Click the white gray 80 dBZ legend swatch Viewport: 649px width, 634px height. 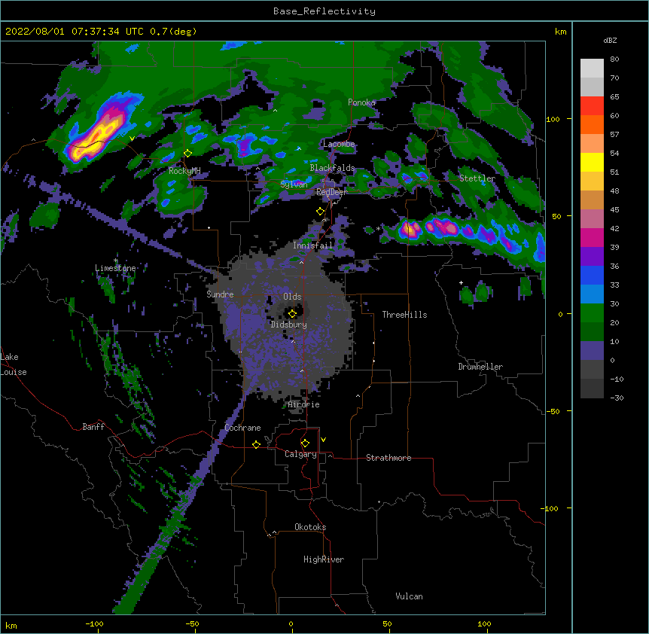[592, 69]
